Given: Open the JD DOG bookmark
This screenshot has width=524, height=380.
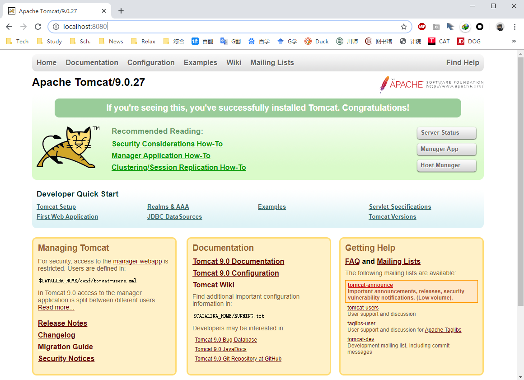Looking at the screenshot, I should pos(469,42).
